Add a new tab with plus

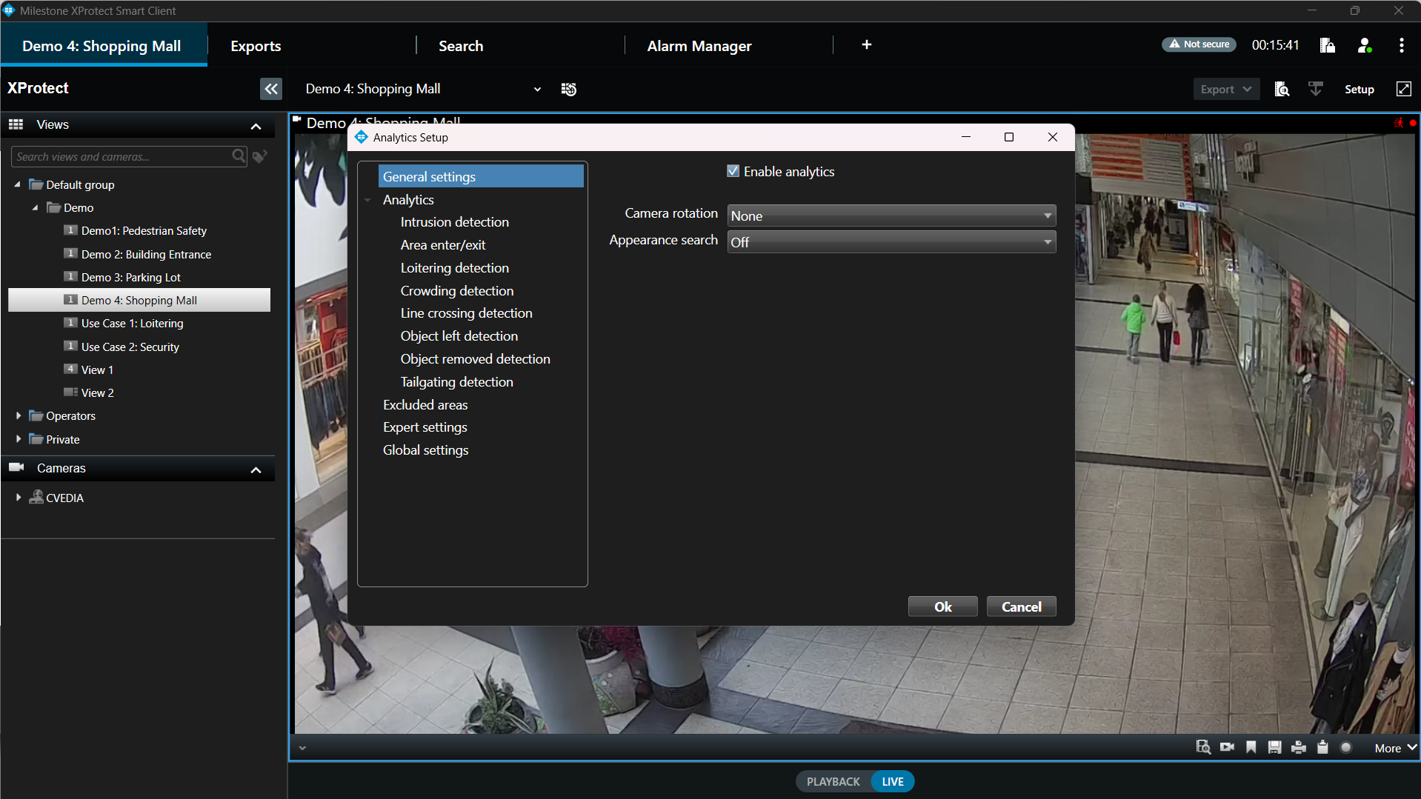(866, 45)
